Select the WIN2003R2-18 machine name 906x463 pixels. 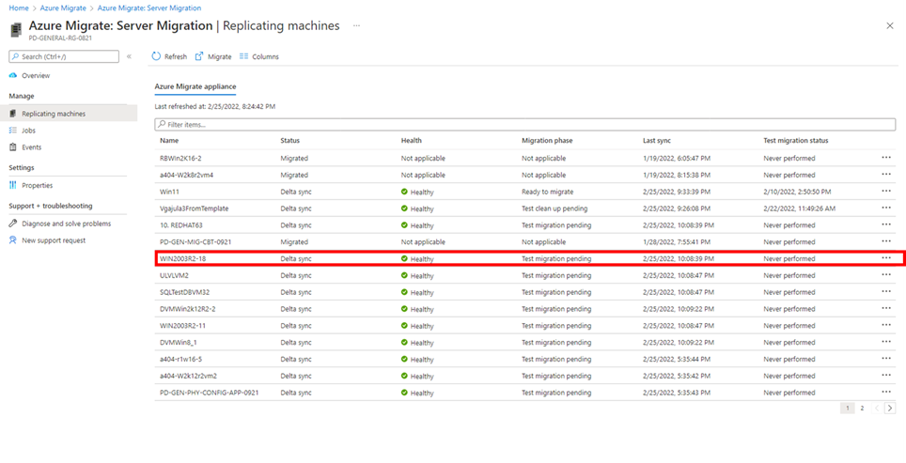[x=182, y=258]
